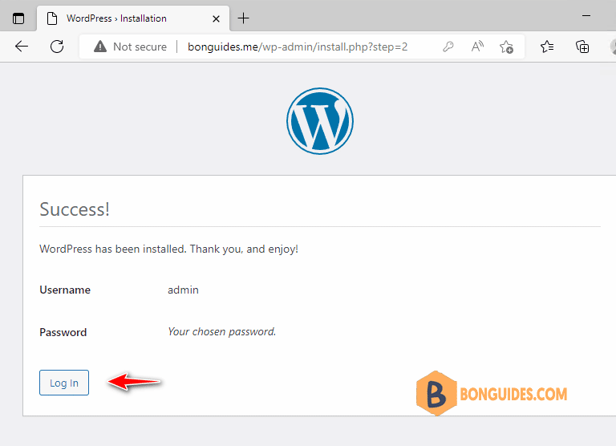Click the address bar URL text
The image size is (616, 446).
click(298, 47)
